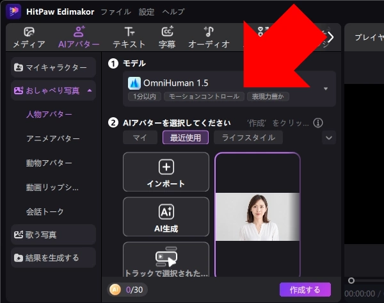Select 会話トーク in the sidebar
The height and width of the screenshot is (303, 384).
coord(45,211)
